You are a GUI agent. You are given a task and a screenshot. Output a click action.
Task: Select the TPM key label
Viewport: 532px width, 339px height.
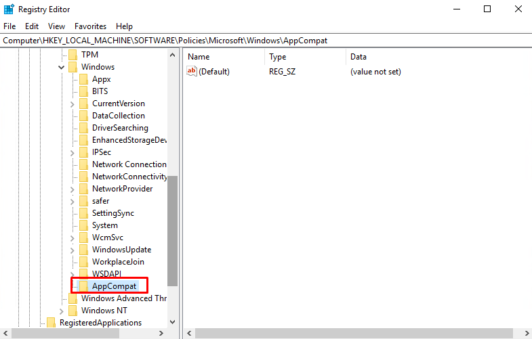pos(89,55)
